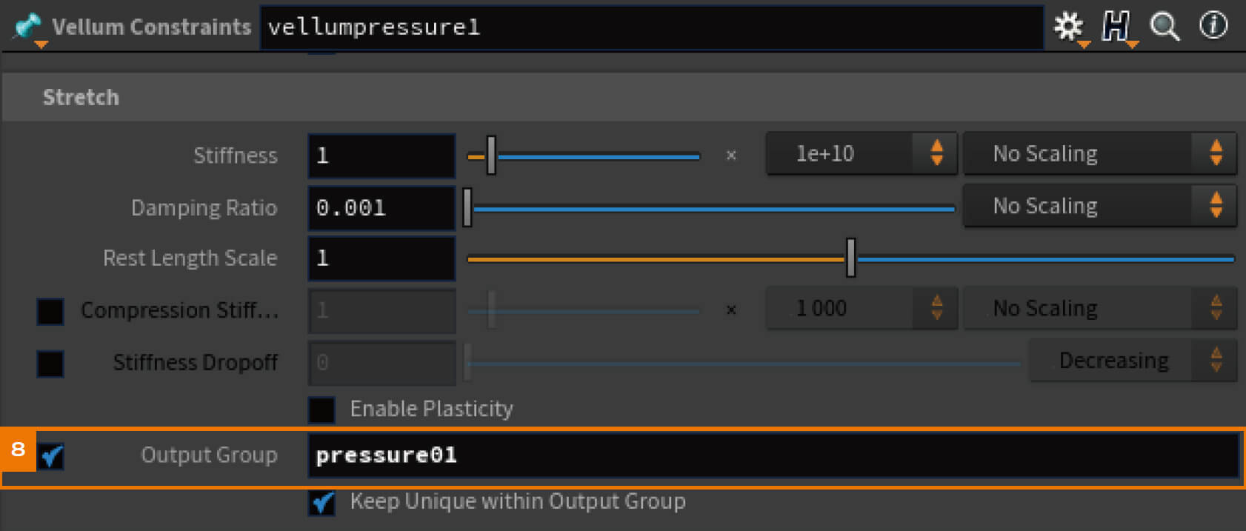The image size is (1246, 531).
Task: Open the Damping Ratio No Scaling dropdown
Action: (1099, 206)
